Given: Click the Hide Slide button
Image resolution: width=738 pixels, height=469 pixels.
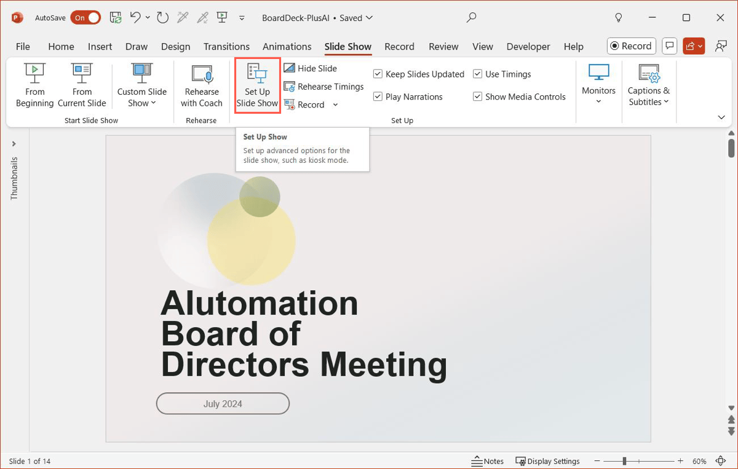Looking at the screenshot, I should [311, 68].
